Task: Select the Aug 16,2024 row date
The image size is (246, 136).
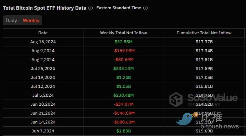Action: click(x=43, y=42)
